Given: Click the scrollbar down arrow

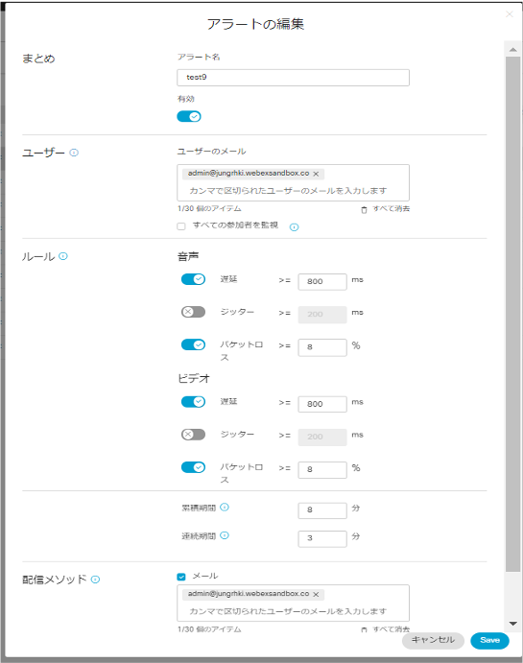Looking at the screenshot, I should coord(512,624).
